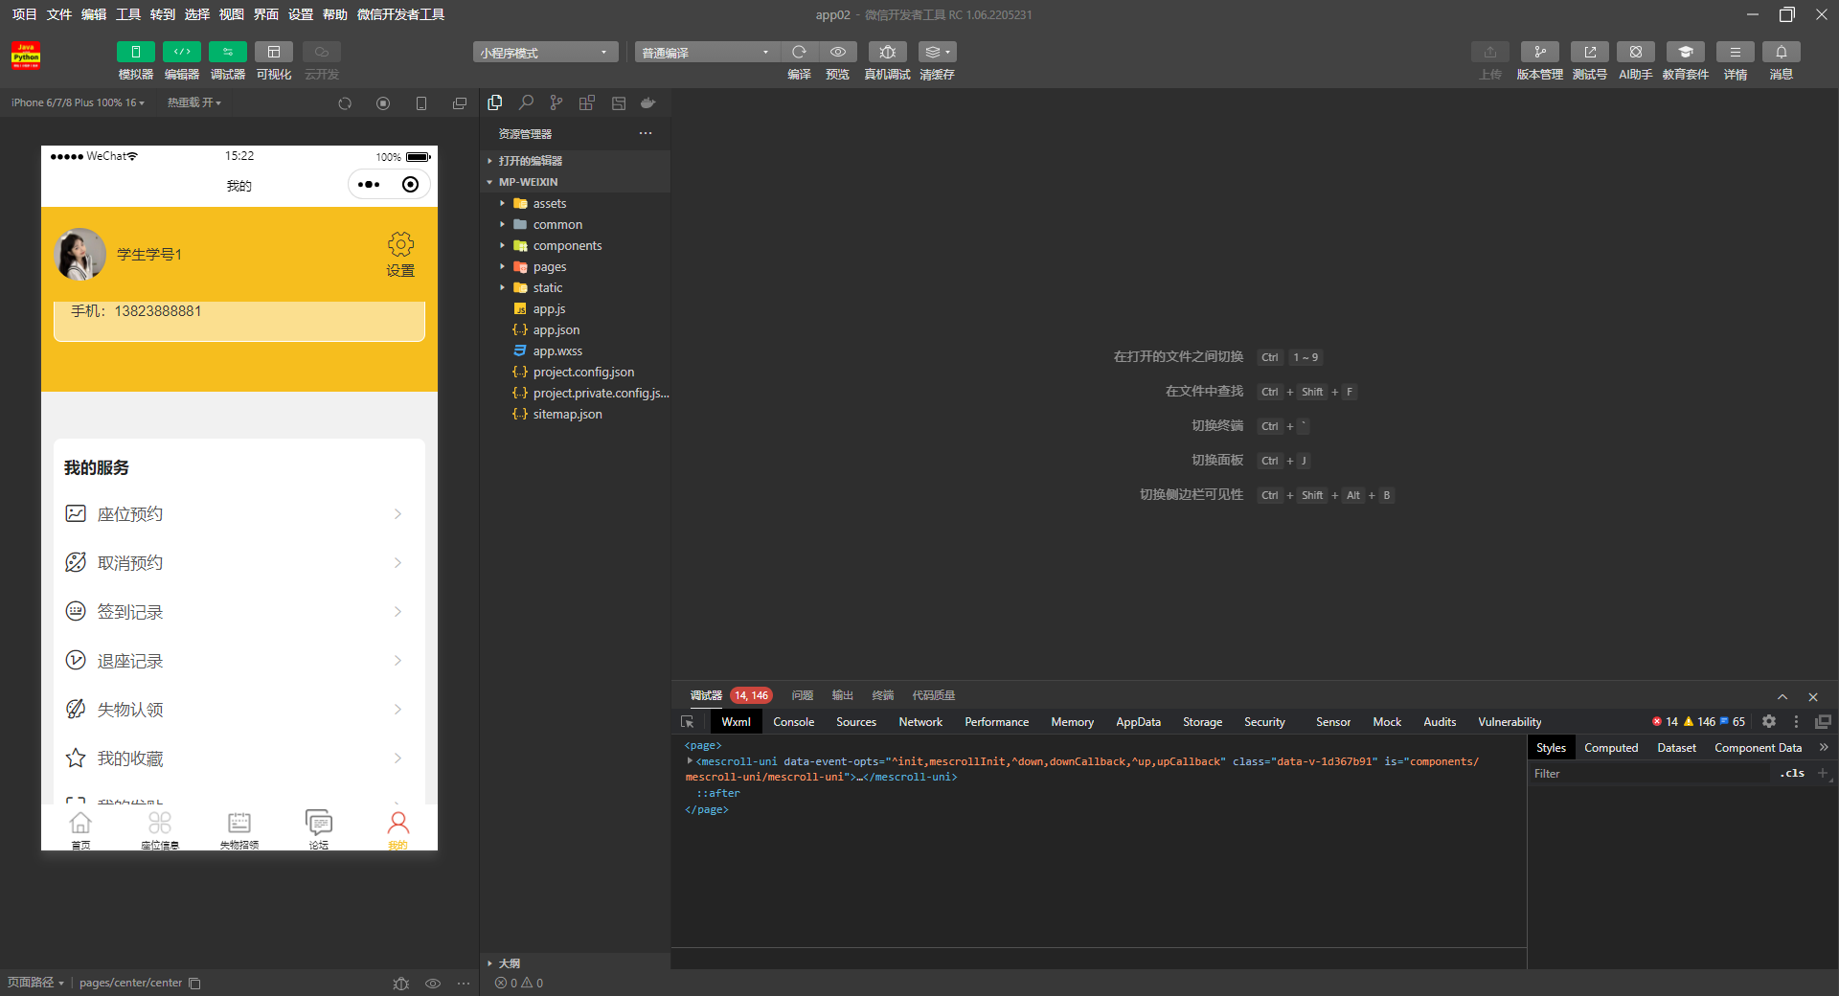Open Version Management (版本管理)
Image resolution: width=1839 pixels, height=996 pixels.
(1539, 52)
